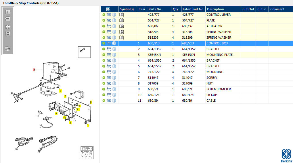The image size is (293, 163).
Task: Click the fit-to-window square icon
Action: pyautogui.click(x=8, y=34)
